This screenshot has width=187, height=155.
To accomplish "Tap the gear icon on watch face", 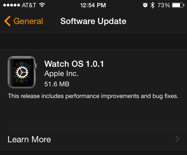I will (x=22, y=72).
